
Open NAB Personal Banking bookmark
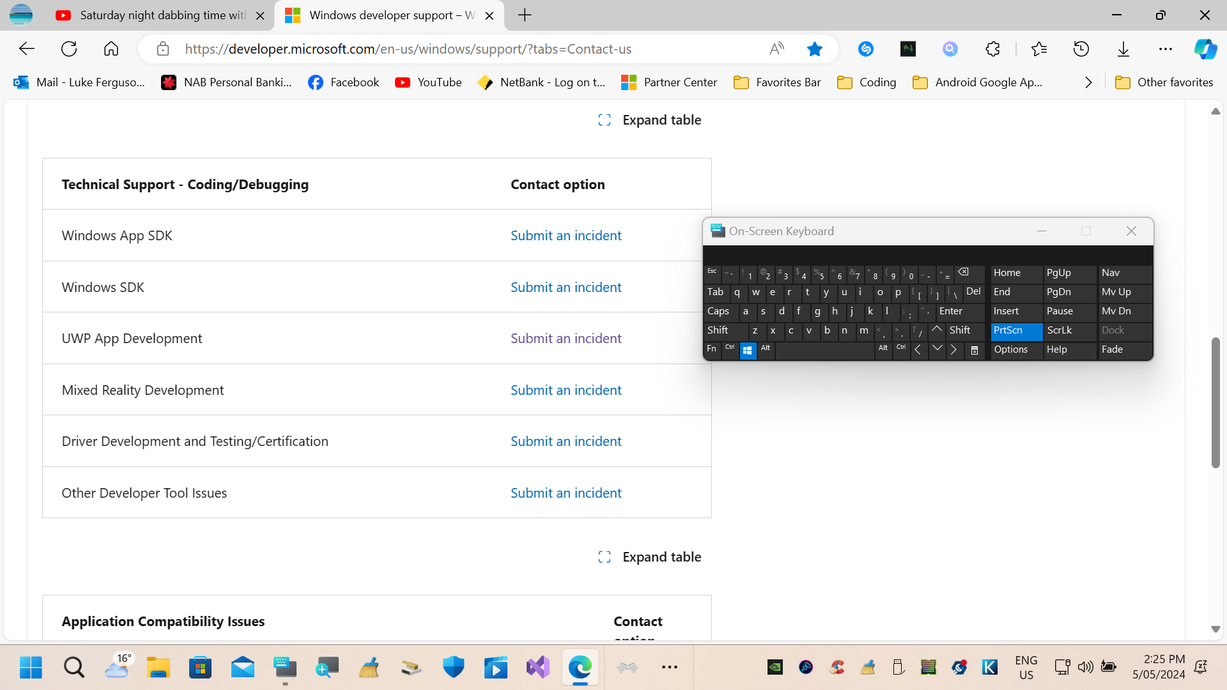[x=227, y=82]
